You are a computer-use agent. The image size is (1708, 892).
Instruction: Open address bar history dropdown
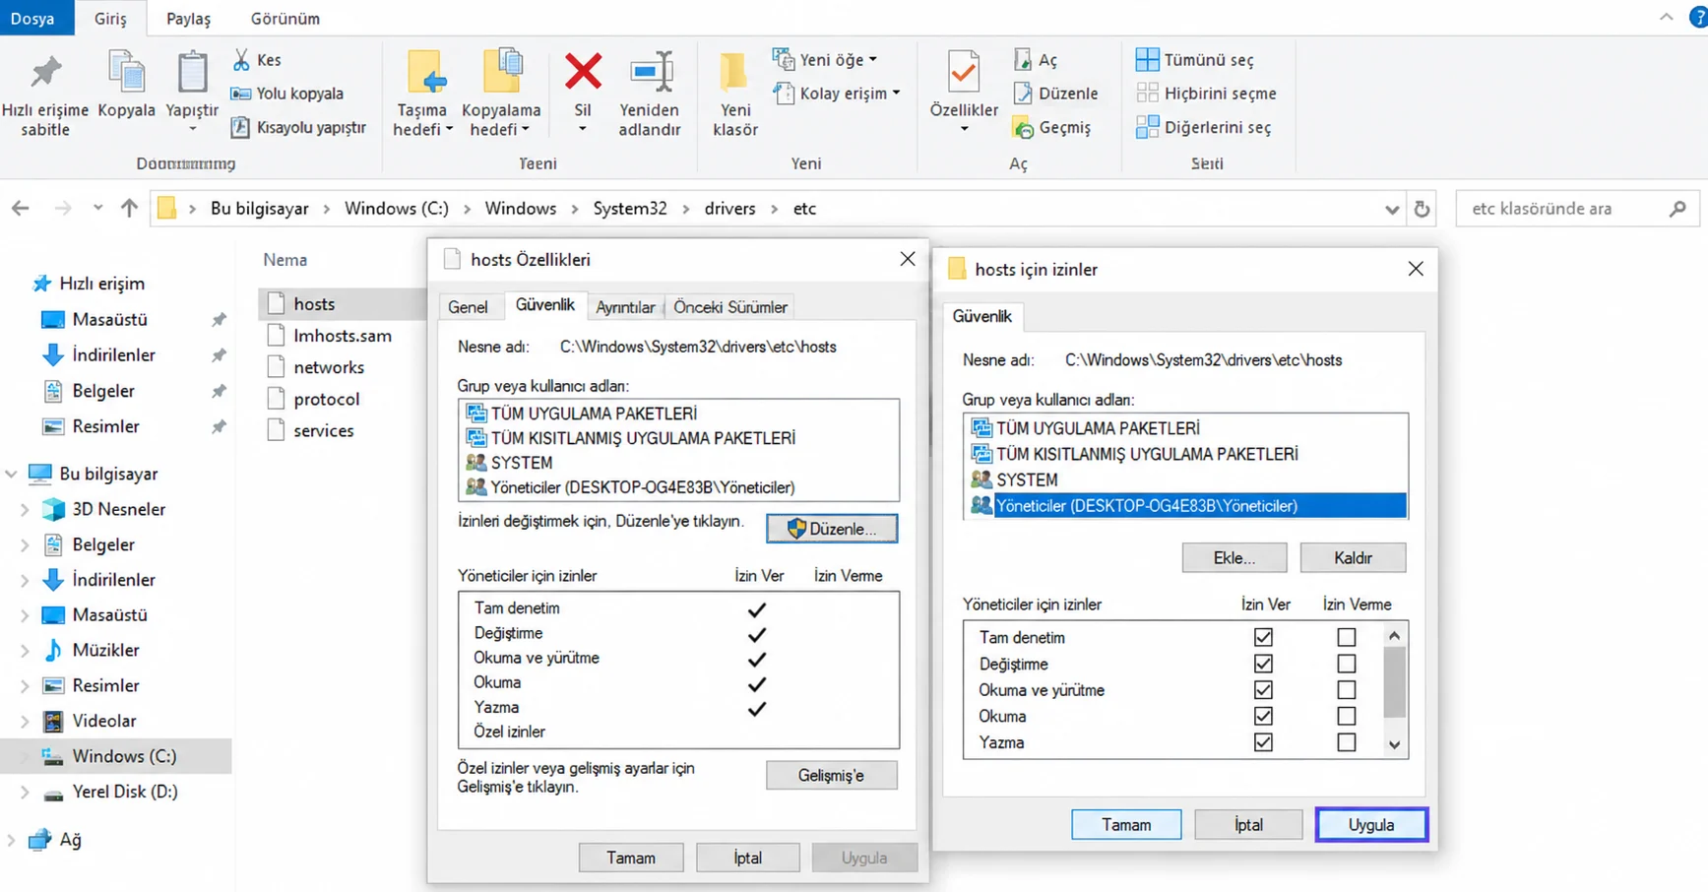(1392, 209)
